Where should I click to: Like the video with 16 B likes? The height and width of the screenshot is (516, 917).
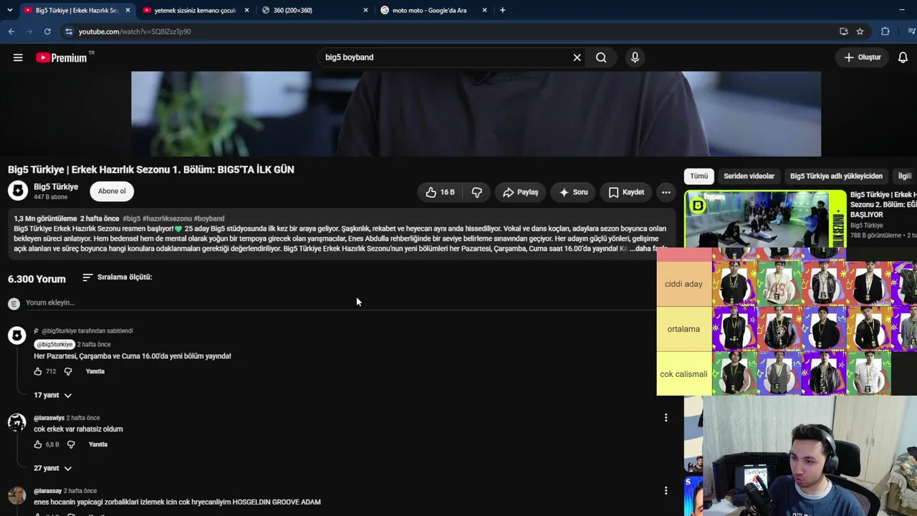(441, 192)
